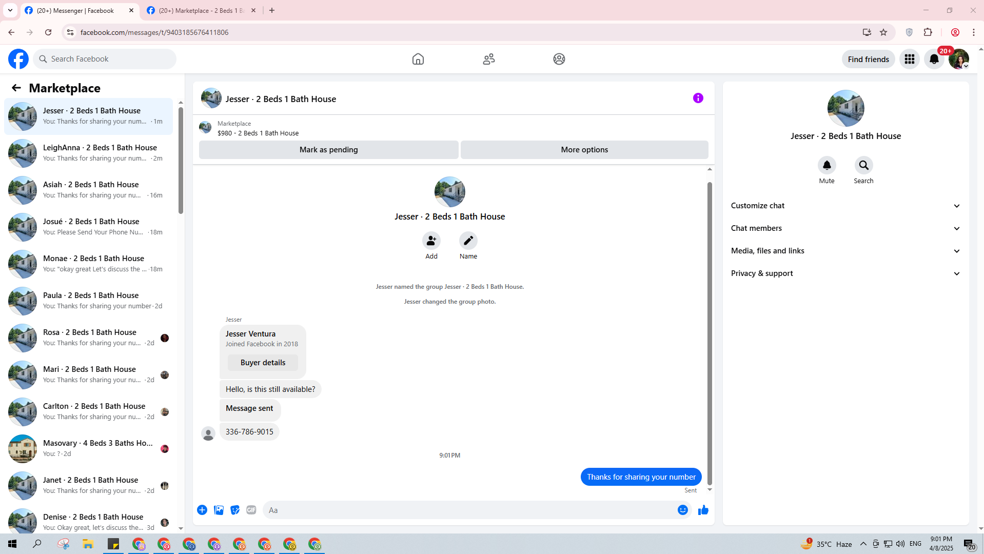Image resolution: width=984 pixels, height=554 pixels.
Task: Focus the message text field Aa
Action: (469, 510)
